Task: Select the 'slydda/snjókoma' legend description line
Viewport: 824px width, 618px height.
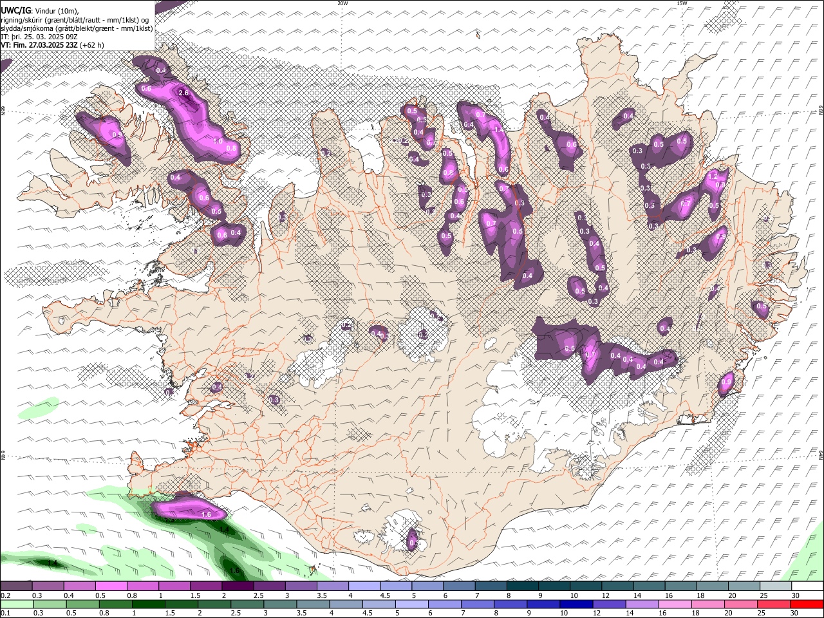Action: click(x=77, y=28)
